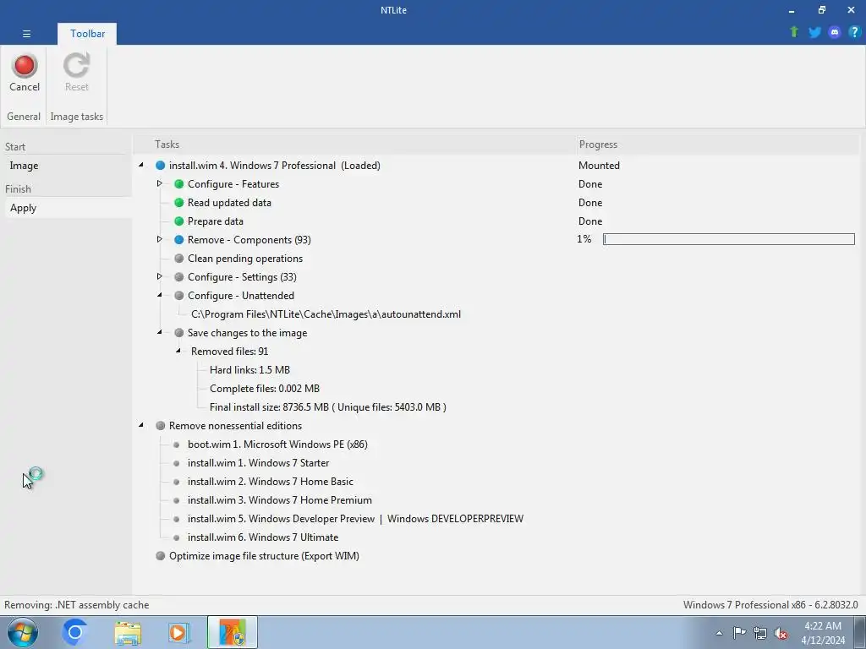This screenshot has height=649, width=866.
Task: Click the muted volume tray icon
Action: [781, 633]
